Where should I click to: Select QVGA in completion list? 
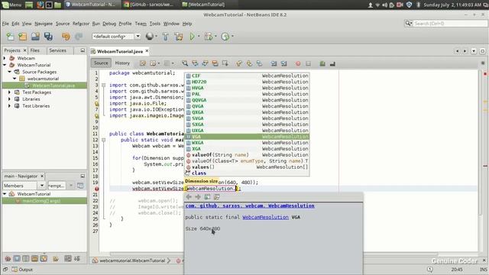click(247, 106)
